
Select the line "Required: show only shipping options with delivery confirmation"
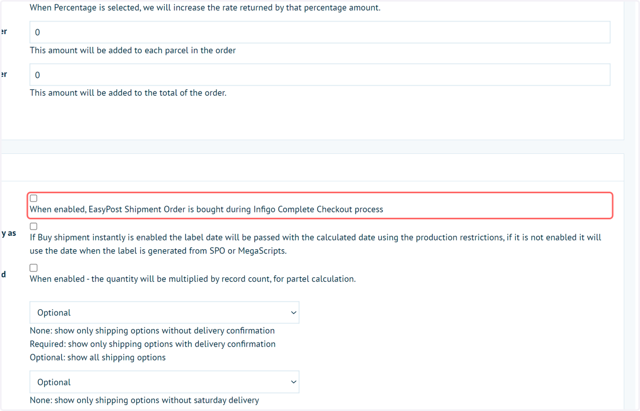pyautogui.click(x=153, y=344)
